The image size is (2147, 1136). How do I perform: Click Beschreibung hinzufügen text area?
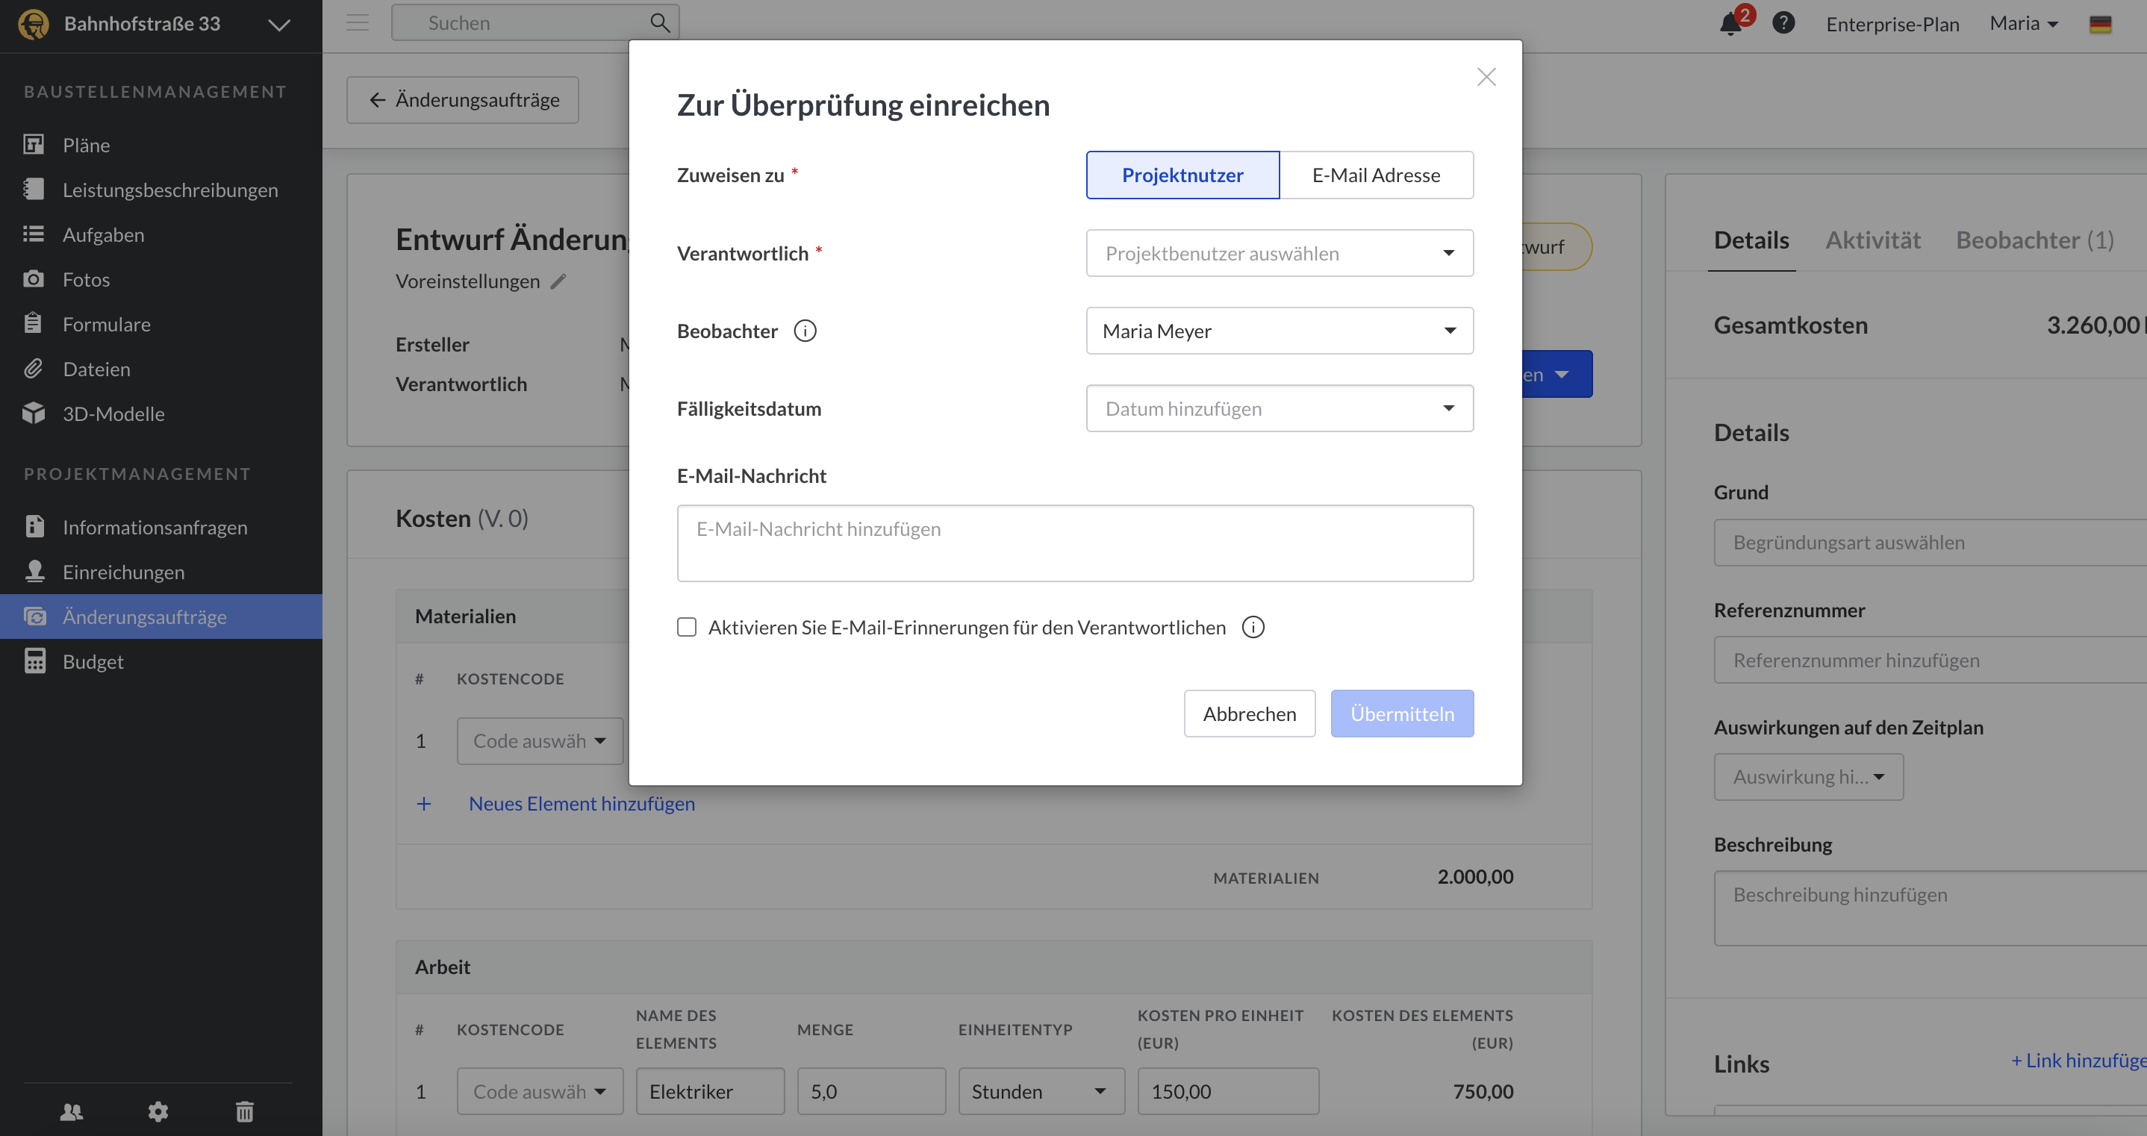[1931, 908]
